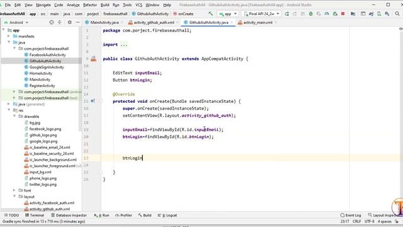
Task: Open the Navigate menu
Action: [43, 5]
